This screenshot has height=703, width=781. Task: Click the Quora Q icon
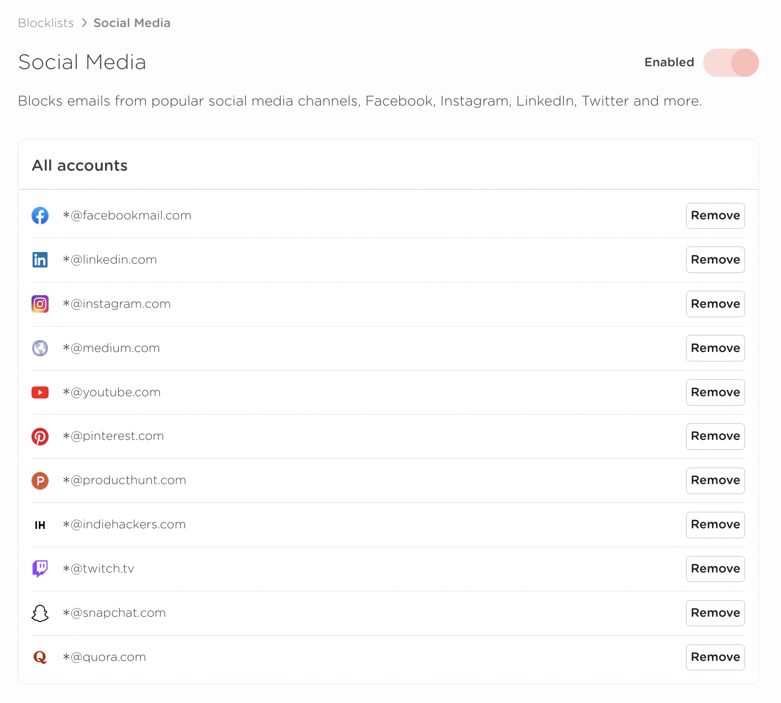coord(40,657)
